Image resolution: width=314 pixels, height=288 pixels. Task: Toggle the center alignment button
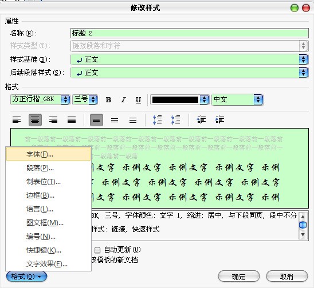35,120
